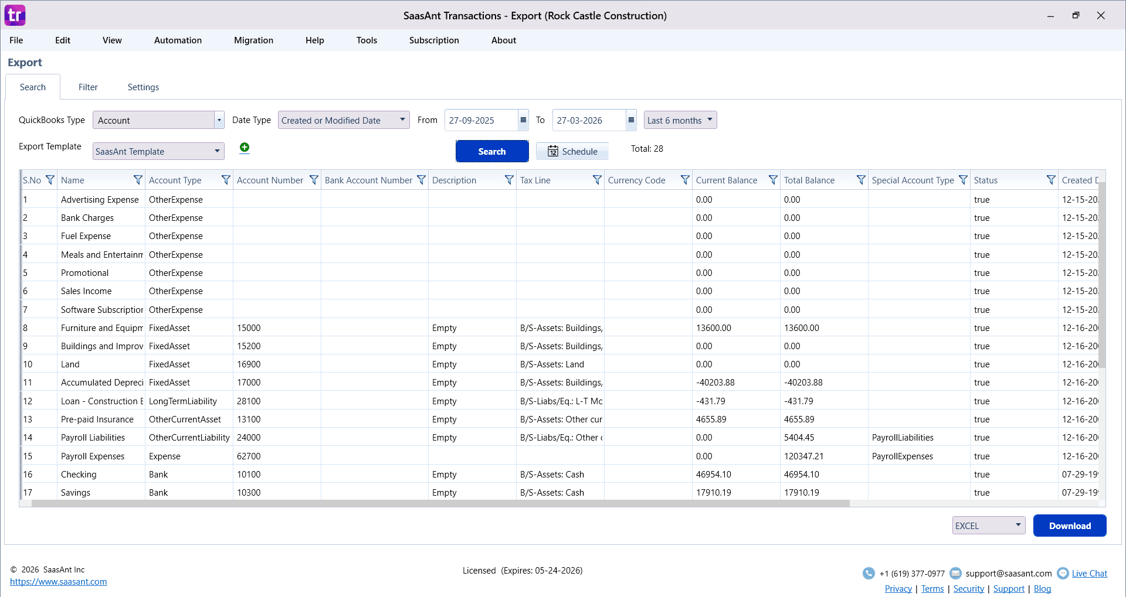This screenshot has width=1126, height=597.
Task: Open the QuickBooks Type dropdown
Action: [x=219, y=120]
